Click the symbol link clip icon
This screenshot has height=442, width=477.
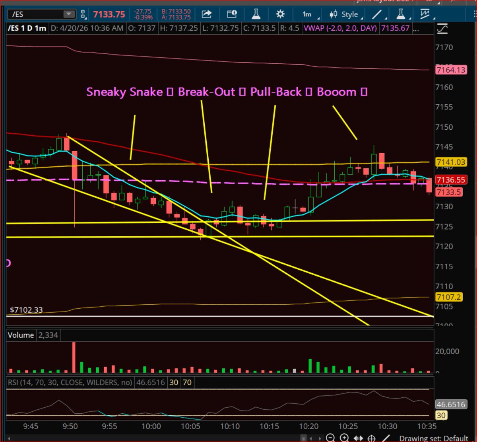[x=83, y=15]
